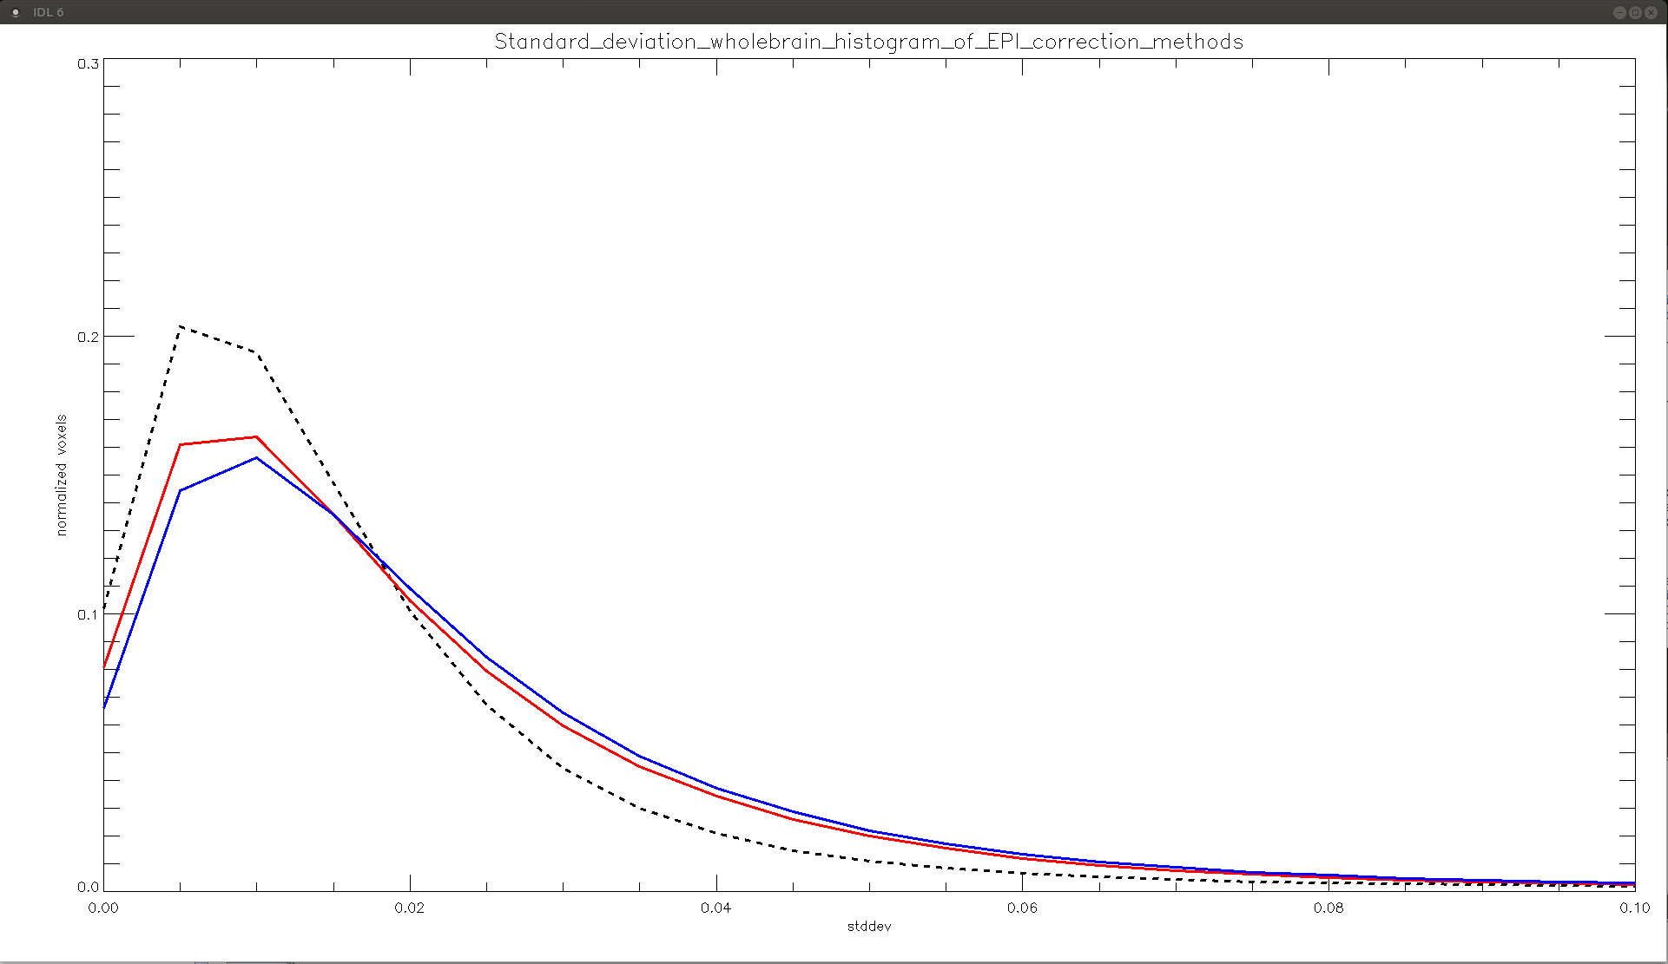Image resolution: width=1668 pixels, height=964 pixels.
Task: Maximize the IDL 6 plot window
Action: [x=1635, y=12]
